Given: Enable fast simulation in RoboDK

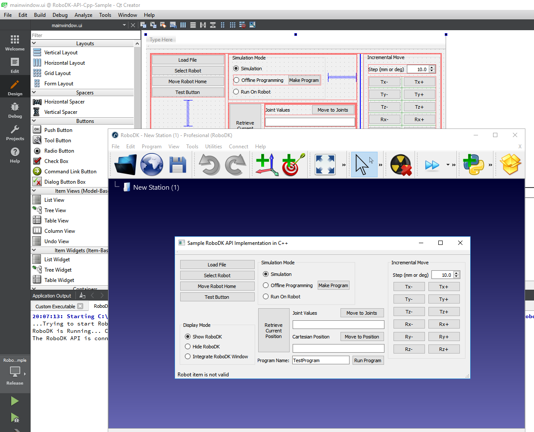Looking at the screenshot, I should [x=432, y=165].
